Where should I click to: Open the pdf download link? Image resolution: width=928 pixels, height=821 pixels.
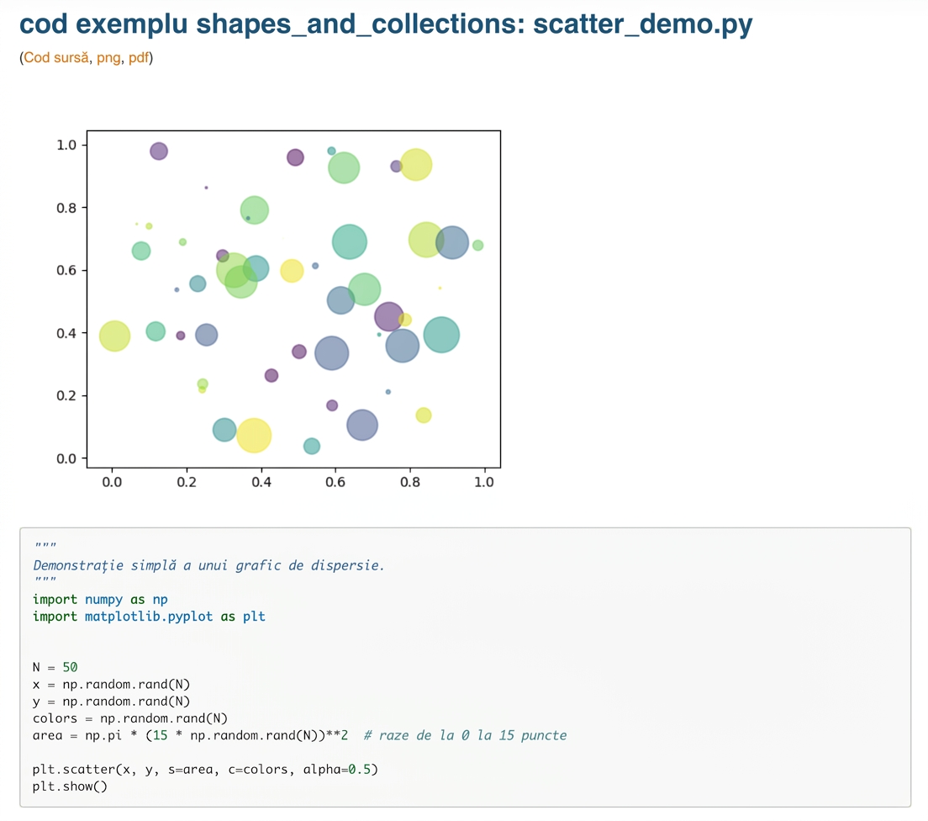pos(139,57)
